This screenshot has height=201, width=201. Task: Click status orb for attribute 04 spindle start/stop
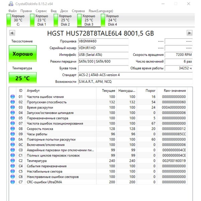(13, 113)
